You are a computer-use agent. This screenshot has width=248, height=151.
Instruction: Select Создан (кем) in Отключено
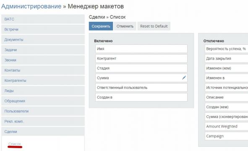[x=227, y=107]
